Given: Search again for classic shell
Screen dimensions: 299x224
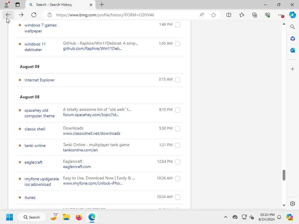Looking at the screenshot, I should [35, 129].
